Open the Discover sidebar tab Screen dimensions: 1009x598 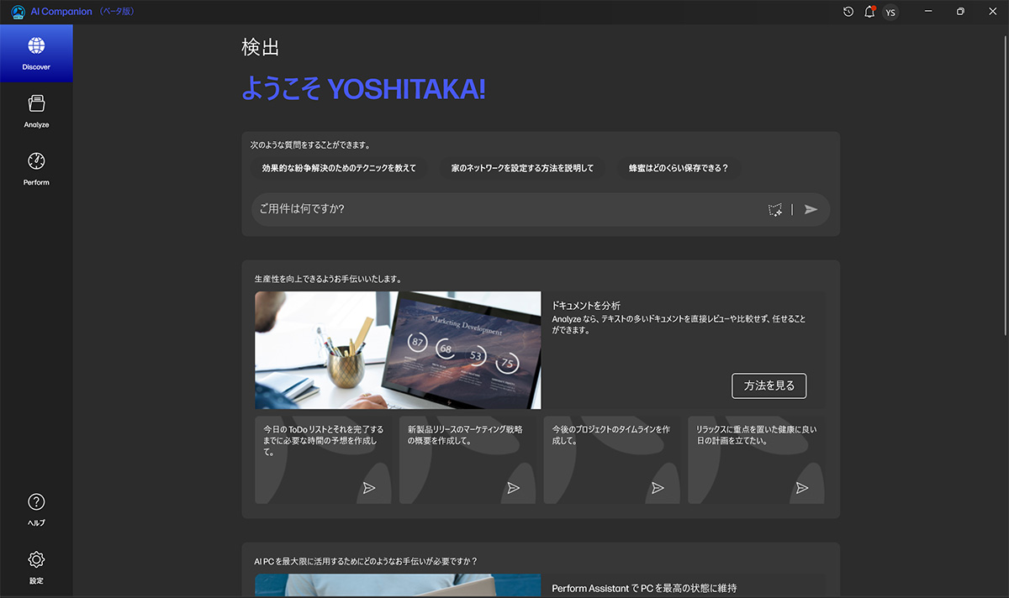click(36, 53)
